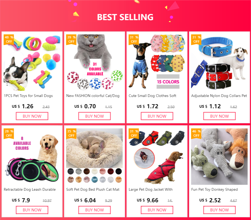
Task: Click BUY NOW under Fun Pet Toy Donkey Shaped
Action: tap(219, 210)
